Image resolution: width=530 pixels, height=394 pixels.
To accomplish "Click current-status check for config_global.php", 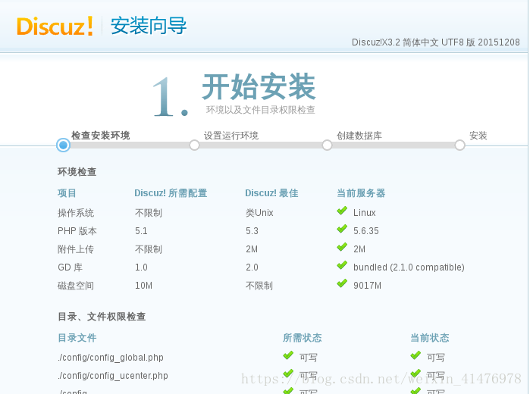I will 416,355.
